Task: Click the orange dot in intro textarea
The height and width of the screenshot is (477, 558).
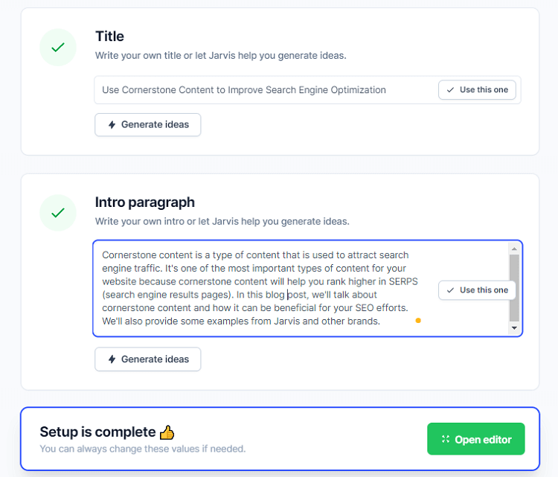Action: [x=418, y=321]
